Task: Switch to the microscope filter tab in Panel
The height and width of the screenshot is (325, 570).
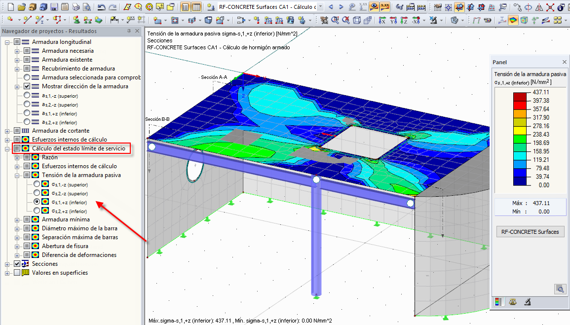Action: pyautogui.click(x=527, y=302)
